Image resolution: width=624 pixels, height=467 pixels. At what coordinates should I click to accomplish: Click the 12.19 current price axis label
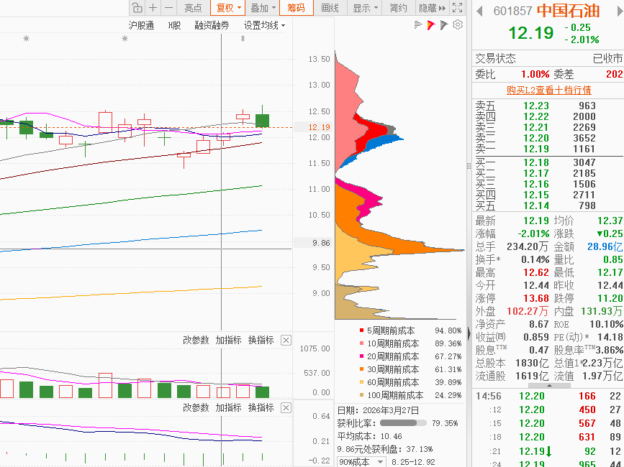319,127
